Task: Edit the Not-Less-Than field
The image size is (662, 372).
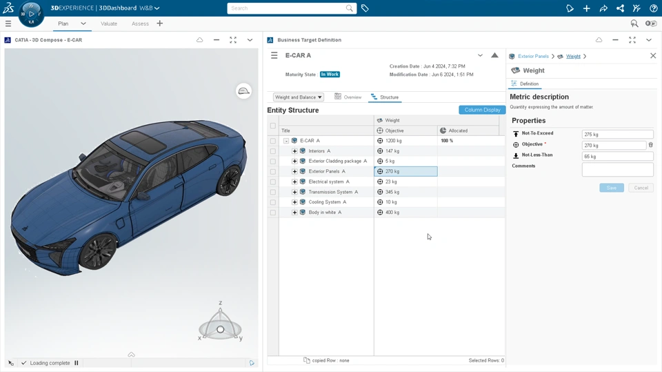Action: [x=617, y=157]
